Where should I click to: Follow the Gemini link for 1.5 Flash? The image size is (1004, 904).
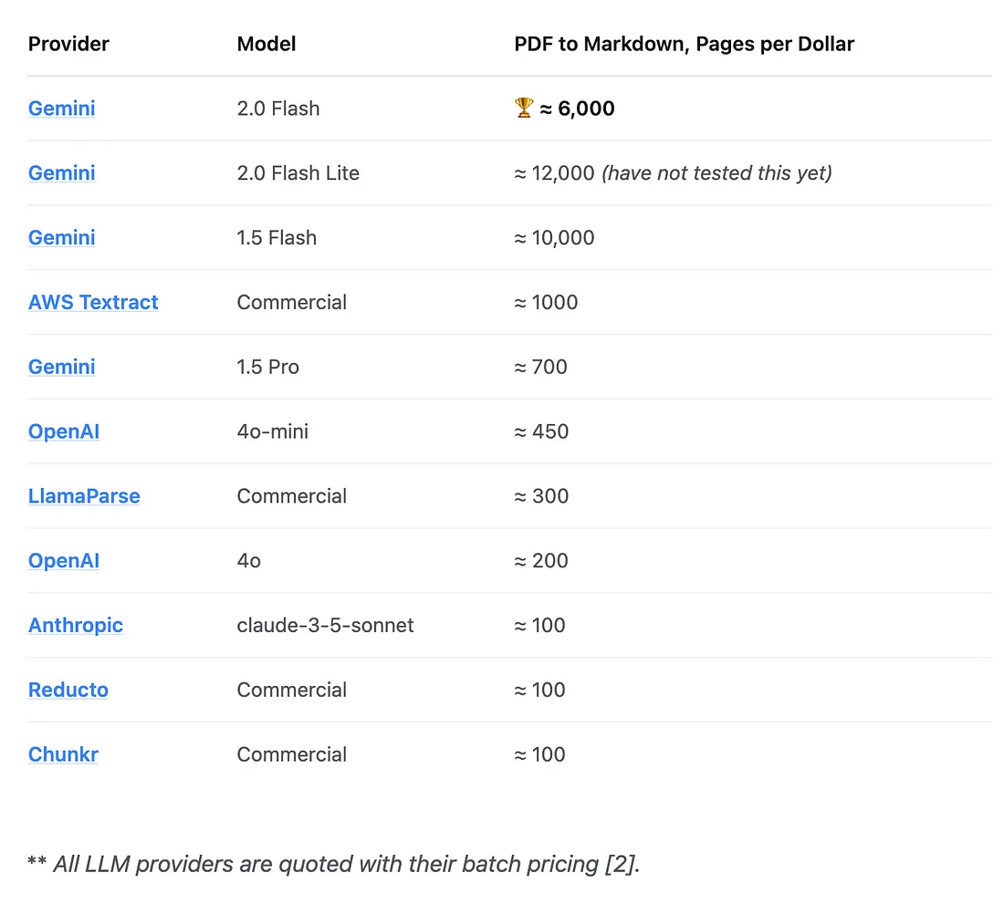61,237
